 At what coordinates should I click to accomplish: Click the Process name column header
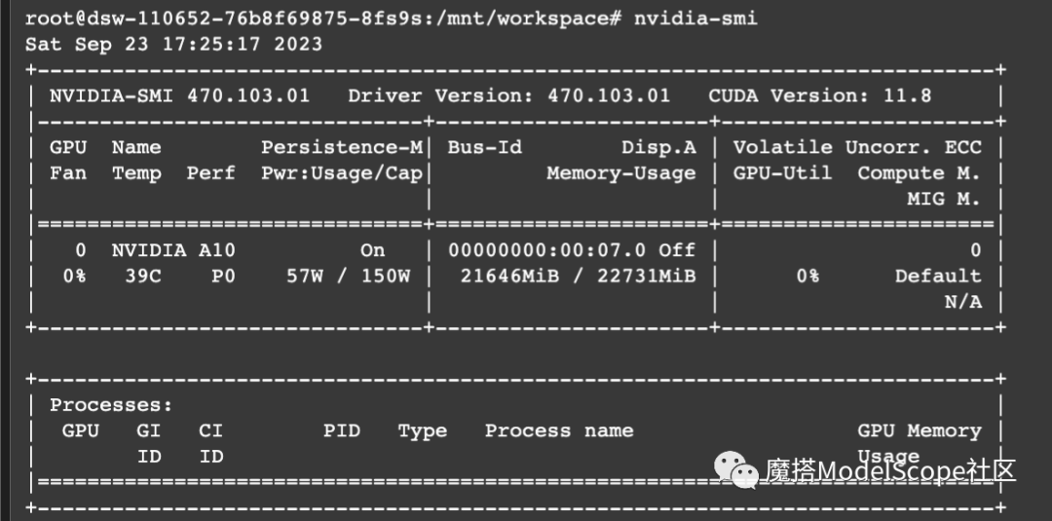pos(559,430)
